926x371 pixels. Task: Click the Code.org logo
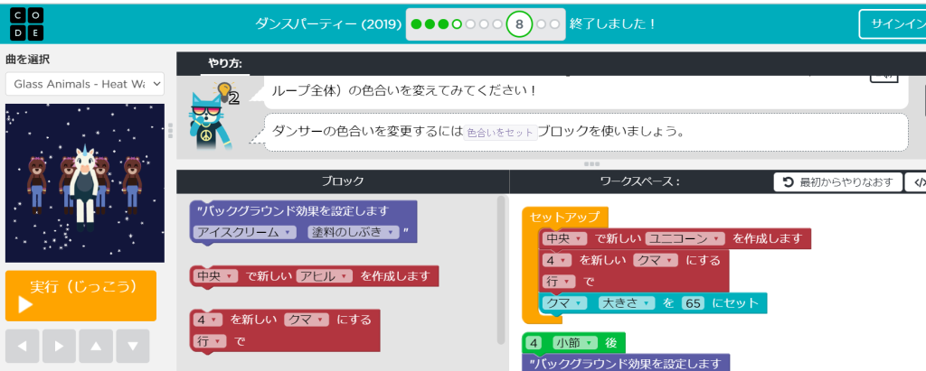pyautogui.click(x=21, y=23)
